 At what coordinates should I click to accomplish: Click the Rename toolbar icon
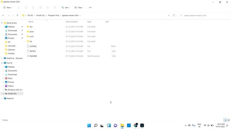(x=40, y=8)
